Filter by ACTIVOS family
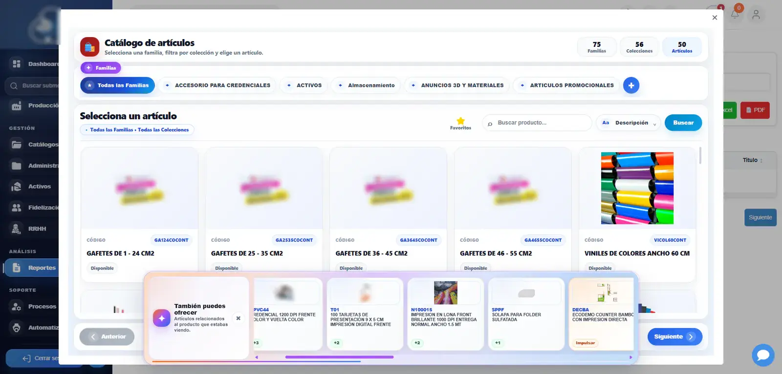782x374 pixels. (304, 85)
